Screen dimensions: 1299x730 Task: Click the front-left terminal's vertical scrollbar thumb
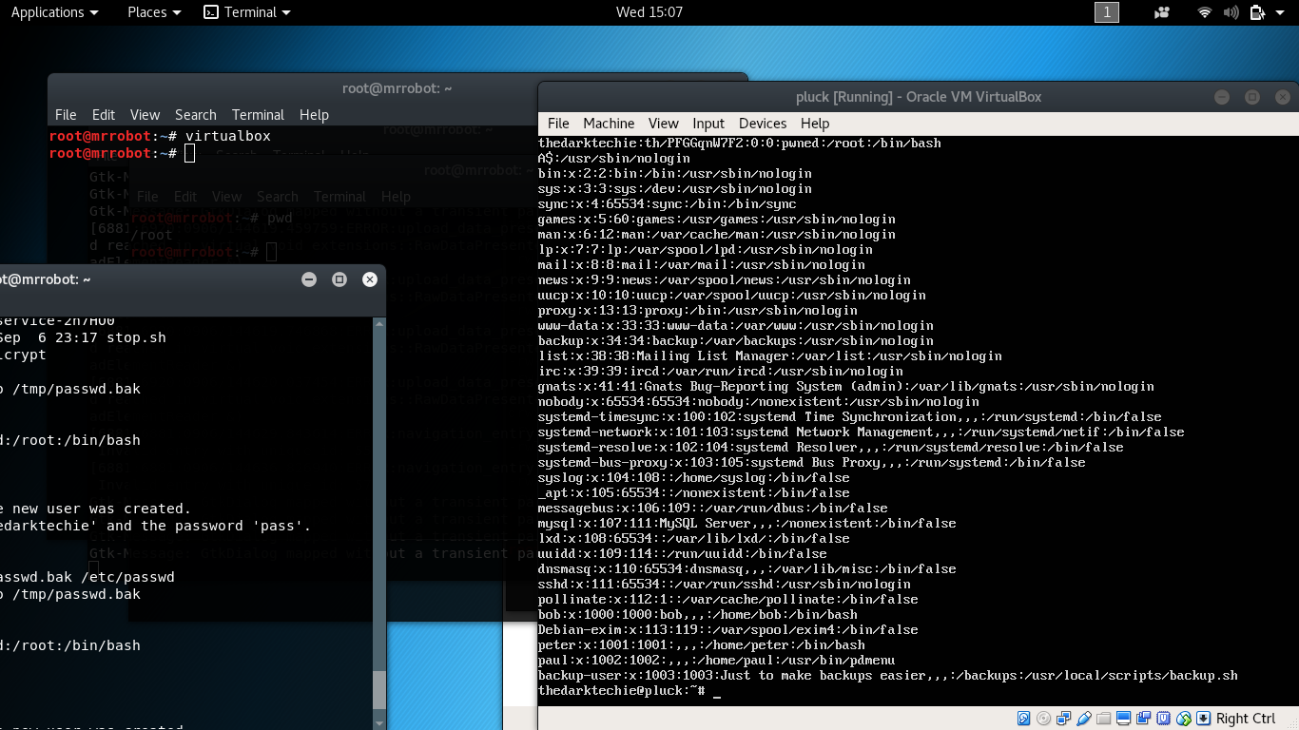[x=379, y=690]
